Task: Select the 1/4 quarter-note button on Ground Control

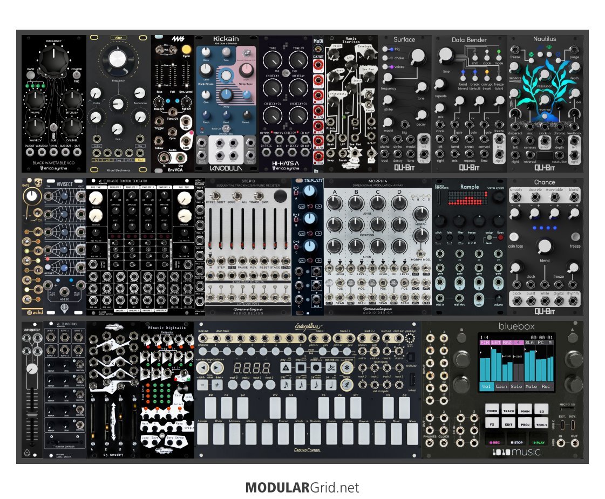Action: [x=331, y=385]
